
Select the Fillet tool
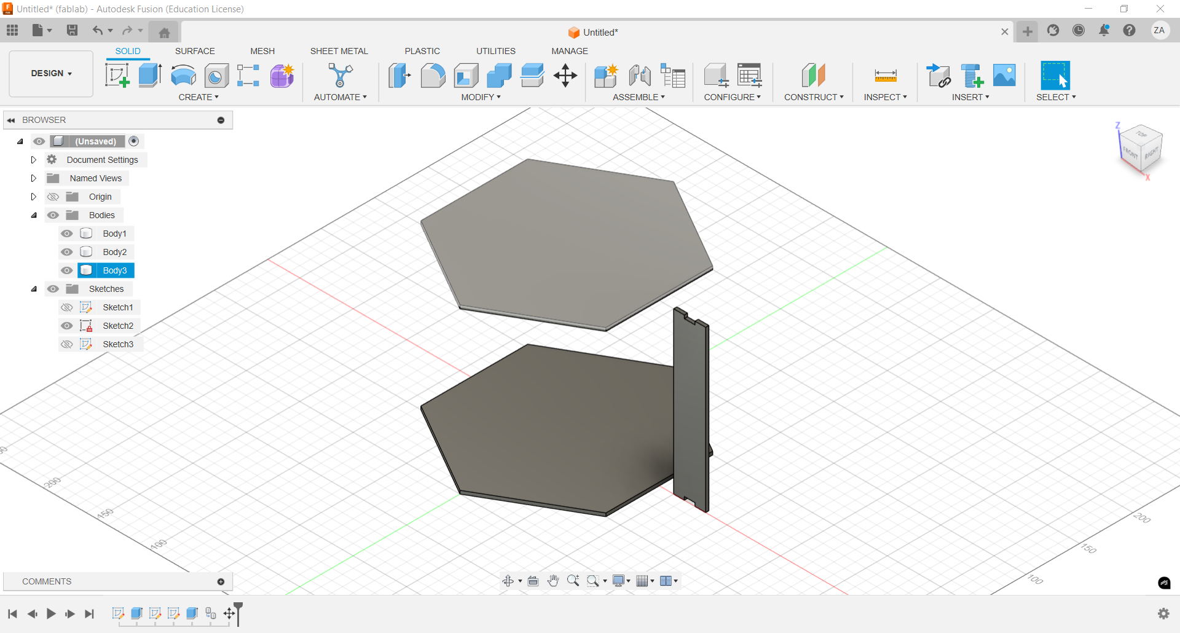click(x=433, y=76)
